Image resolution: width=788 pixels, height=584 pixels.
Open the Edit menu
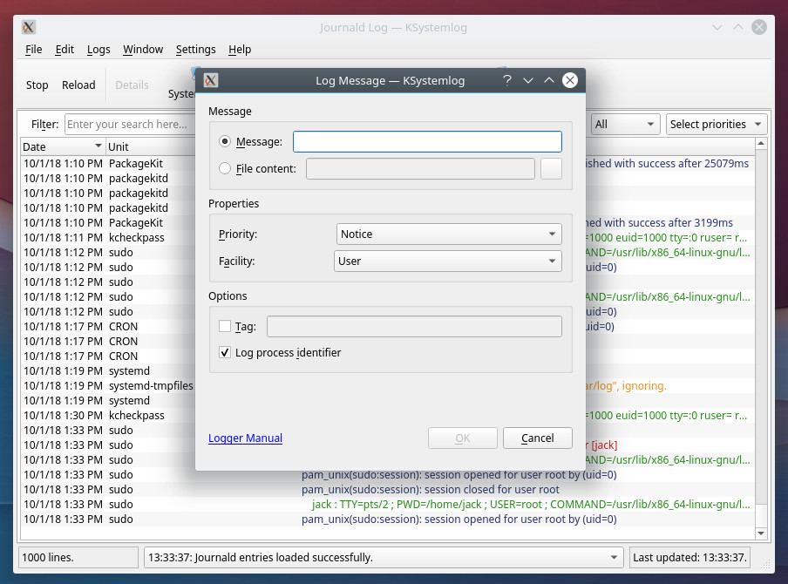65,50
